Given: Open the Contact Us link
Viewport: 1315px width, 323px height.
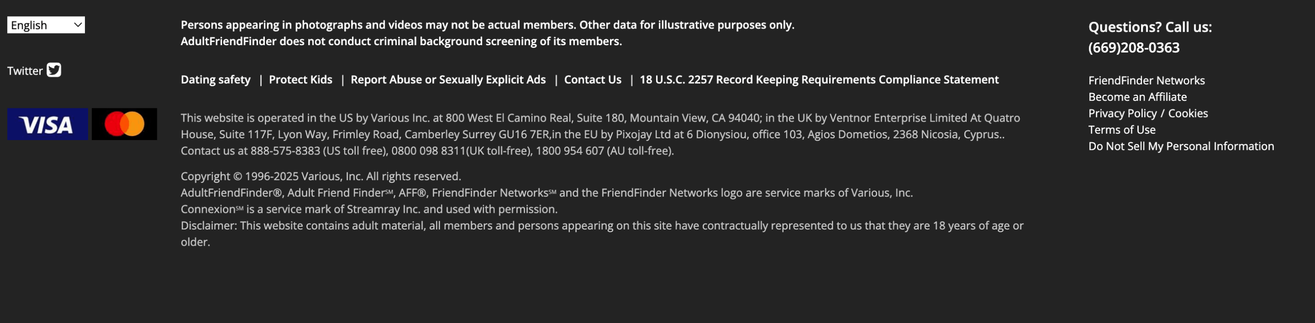Looking at the screenshot, I should coord(592,79).
